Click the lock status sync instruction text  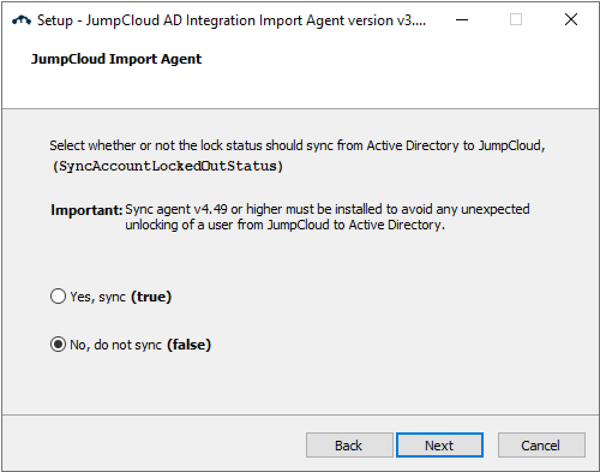pyautogui.click(x=297, y=145)
